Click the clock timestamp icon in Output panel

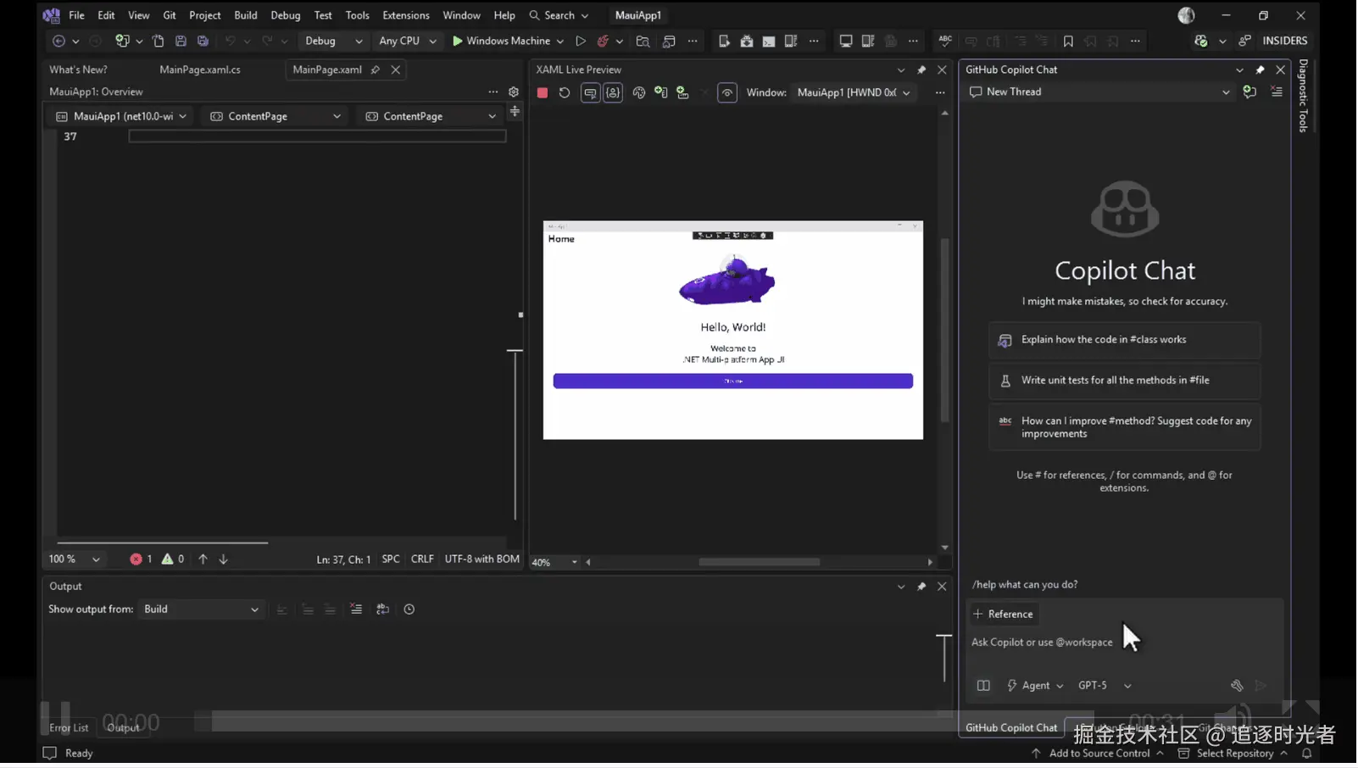[x=409, y=609]
